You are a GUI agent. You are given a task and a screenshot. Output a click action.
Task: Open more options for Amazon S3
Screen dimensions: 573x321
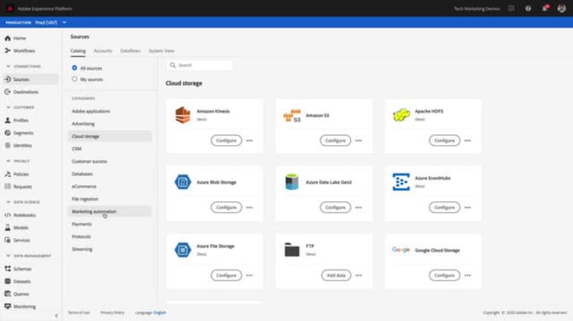tap(358, 140)
